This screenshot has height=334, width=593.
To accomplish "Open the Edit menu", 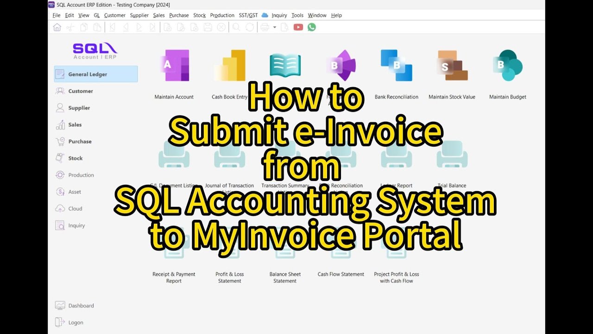I will tap(69, 15).
